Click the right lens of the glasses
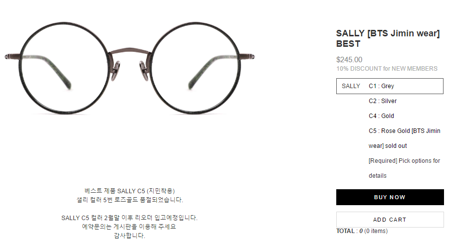Screen dimensions: 451x244 (195, 68)
